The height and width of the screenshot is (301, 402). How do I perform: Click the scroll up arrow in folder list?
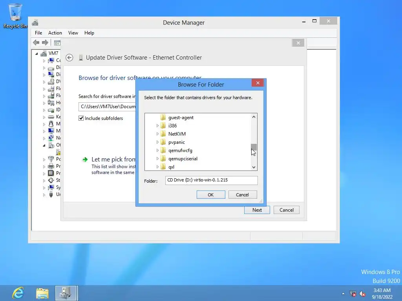(x=254, y=117)
